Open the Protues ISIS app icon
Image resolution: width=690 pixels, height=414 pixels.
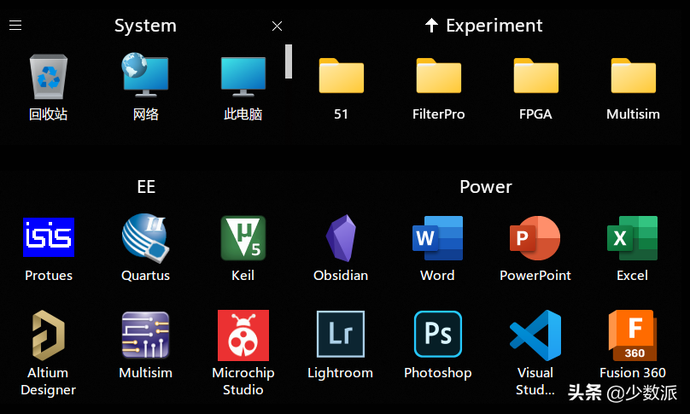pyautogui.click(x=49, y=238)
